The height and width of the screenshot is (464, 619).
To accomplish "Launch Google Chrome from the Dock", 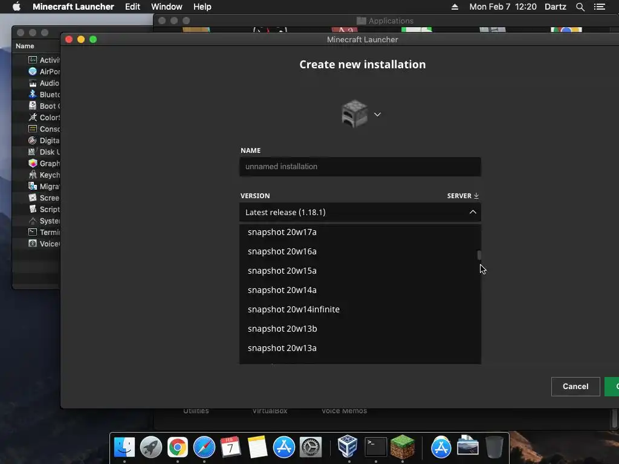I will [x=178, y=447].
